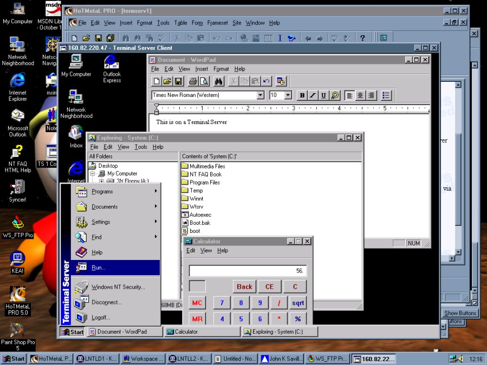
Task: Click the question mark Help icon in HoTMetaL
Action: click(362, 38)
